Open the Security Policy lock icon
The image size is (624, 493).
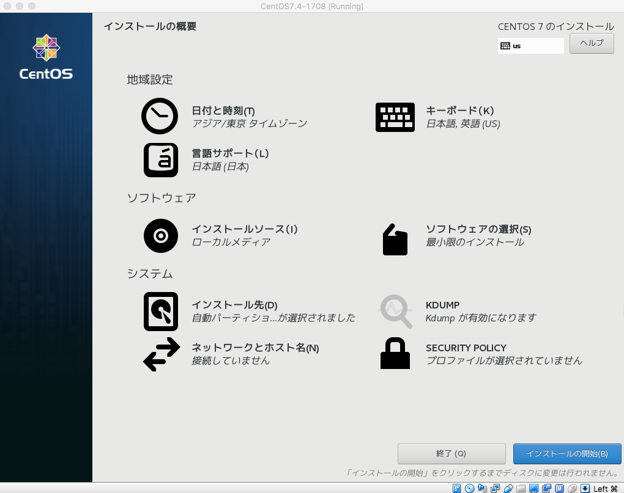pos(395,354)
